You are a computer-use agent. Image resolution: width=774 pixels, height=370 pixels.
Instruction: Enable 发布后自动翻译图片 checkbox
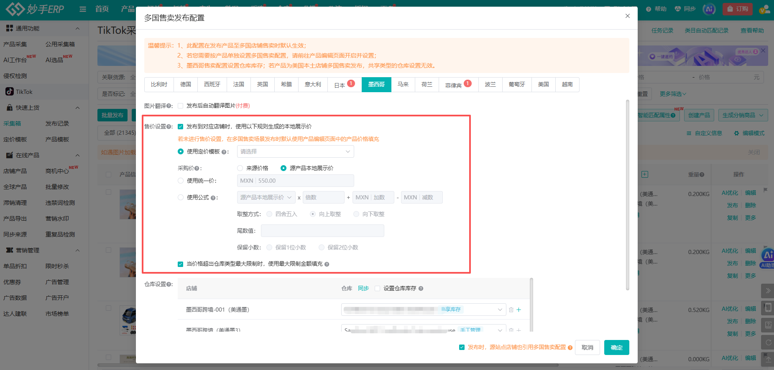pos(180,106)
